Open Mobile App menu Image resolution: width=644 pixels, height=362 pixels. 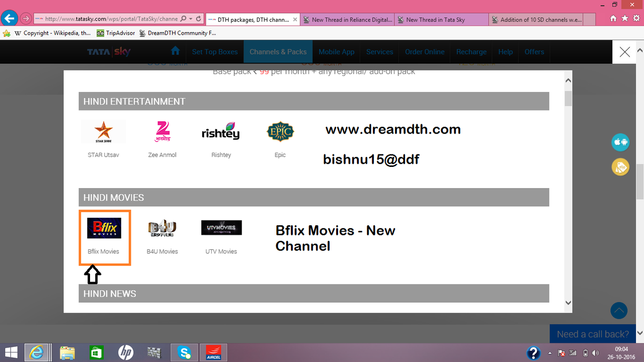336,52
